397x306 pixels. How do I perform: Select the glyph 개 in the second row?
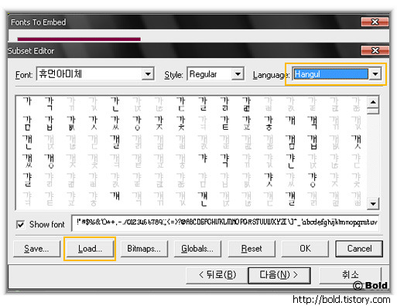coord(290,121)
